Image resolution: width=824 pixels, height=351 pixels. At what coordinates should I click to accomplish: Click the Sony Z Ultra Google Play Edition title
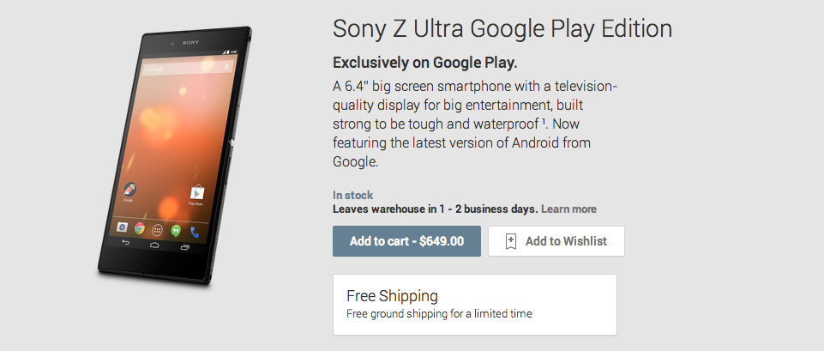502,28
